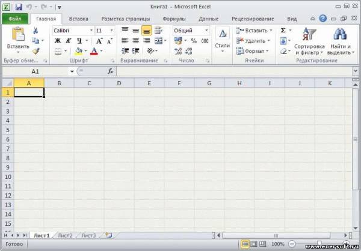Screen dimensions: 361x251
Task: Decrease the cell indent
Action: click(x=125, y=51)
